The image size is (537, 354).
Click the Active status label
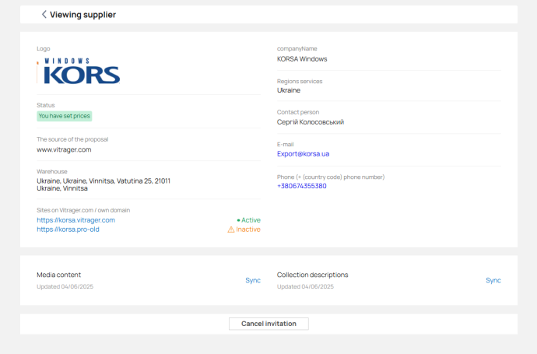click(x=251, y=220)
